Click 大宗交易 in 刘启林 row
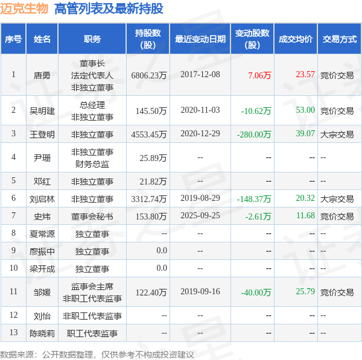Viewport: 362px width, 360px height. pos(337,199)
